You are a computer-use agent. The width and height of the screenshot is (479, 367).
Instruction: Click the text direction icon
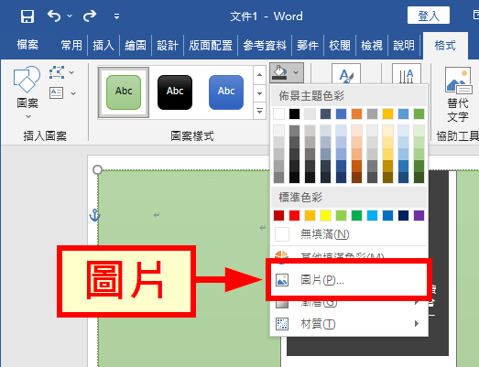[407, 74]
